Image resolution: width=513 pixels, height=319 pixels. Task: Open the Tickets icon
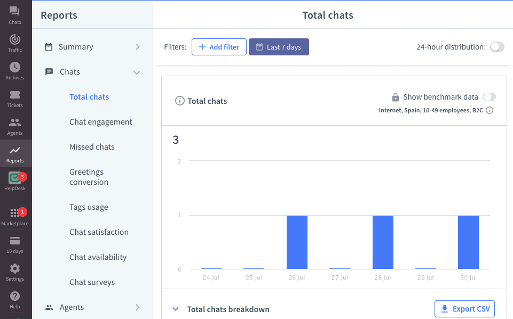pyautogui.click(x=15, y=95)
